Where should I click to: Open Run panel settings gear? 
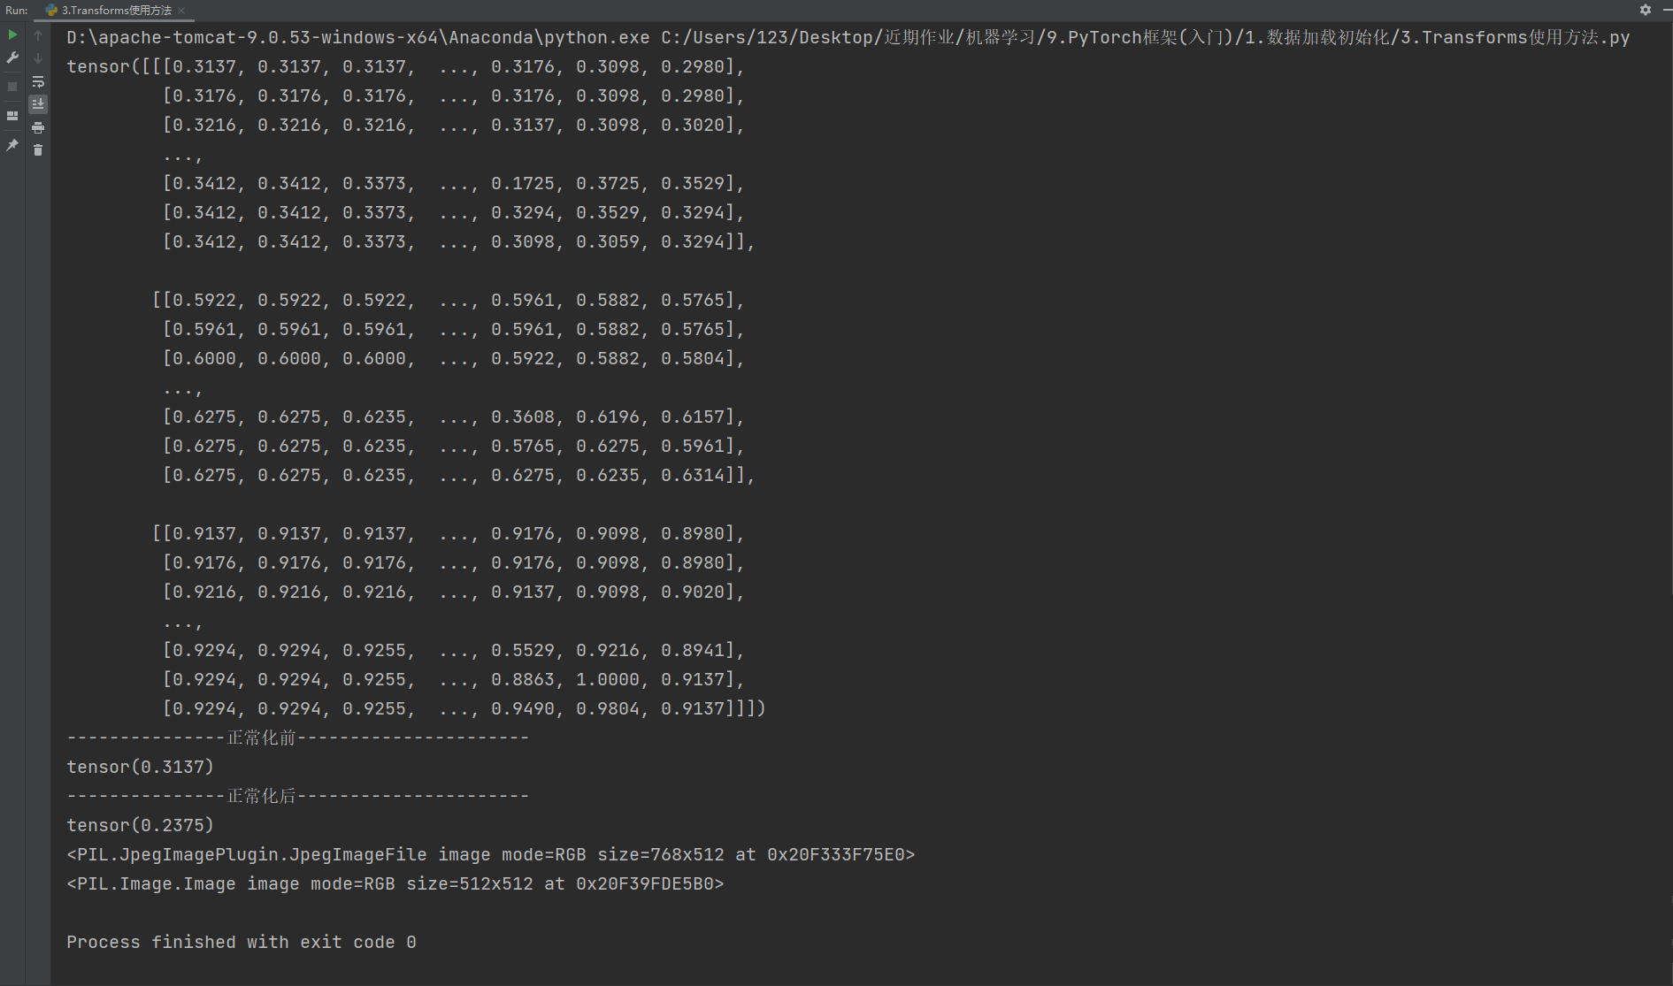1646,10
